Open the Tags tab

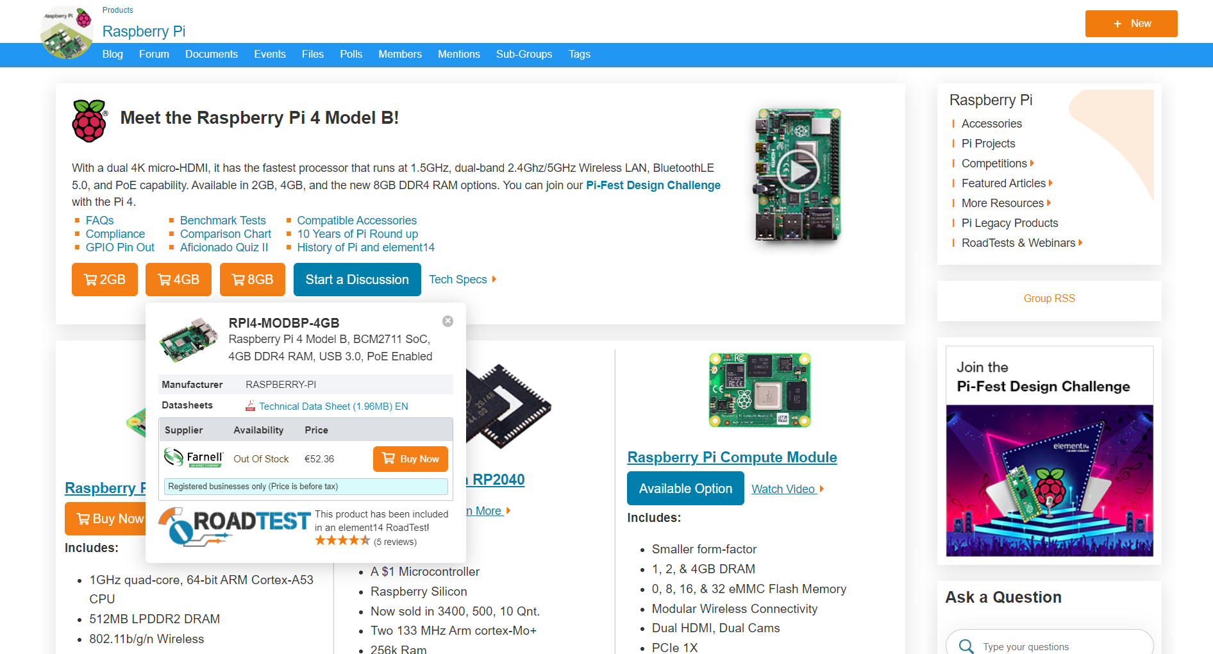pyautogui.click(x=580, y=55)
